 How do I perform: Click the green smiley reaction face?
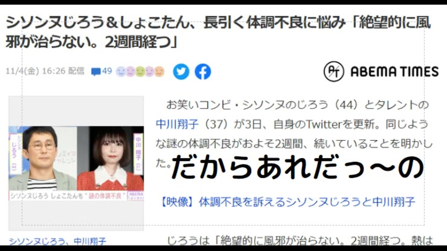(x=140, y=72)
